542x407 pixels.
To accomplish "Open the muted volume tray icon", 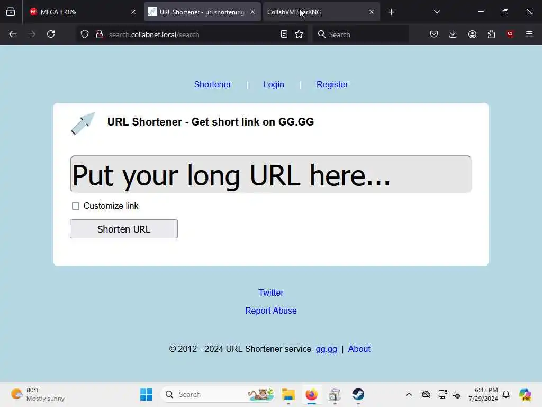I will pyautogui.click(x=456, y=394).
